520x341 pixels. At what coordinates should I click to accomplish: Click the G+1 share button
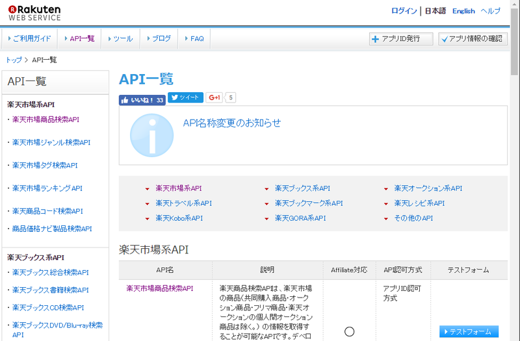tap(214, 97)
